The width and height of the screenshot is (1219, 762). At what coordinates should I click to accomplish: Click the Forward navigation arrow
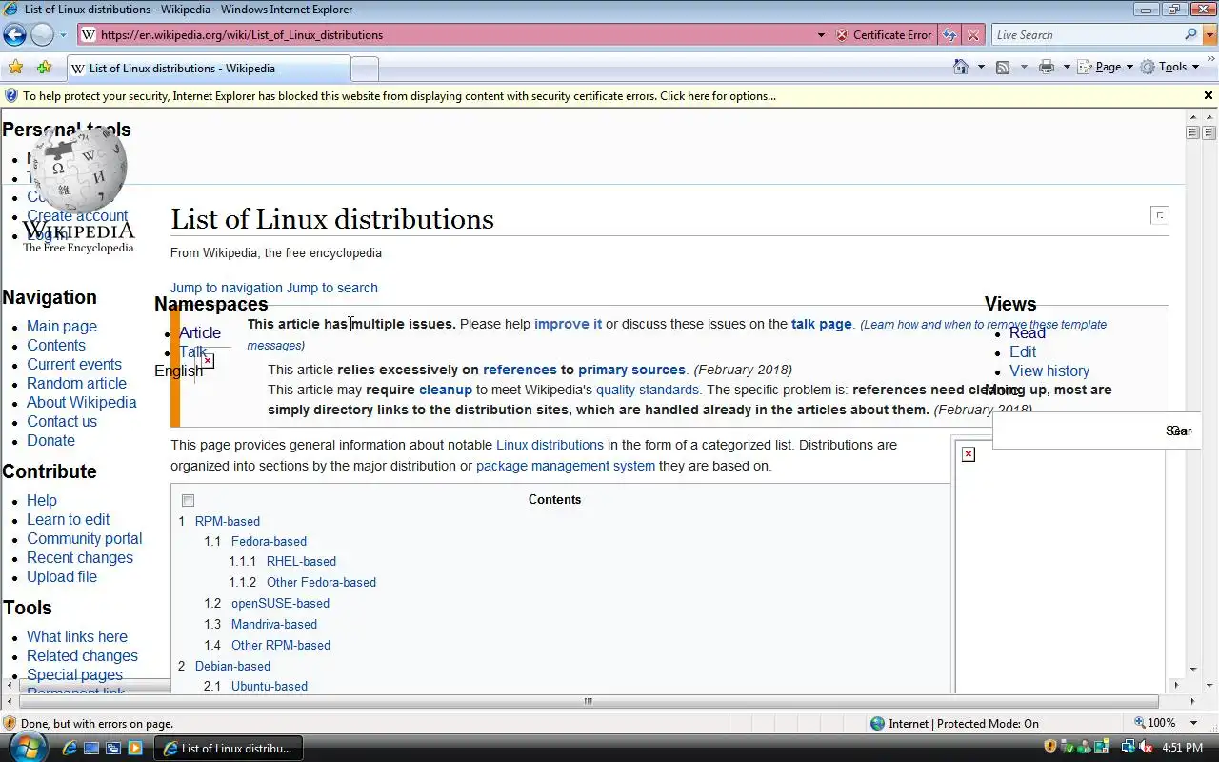(42, 35)
